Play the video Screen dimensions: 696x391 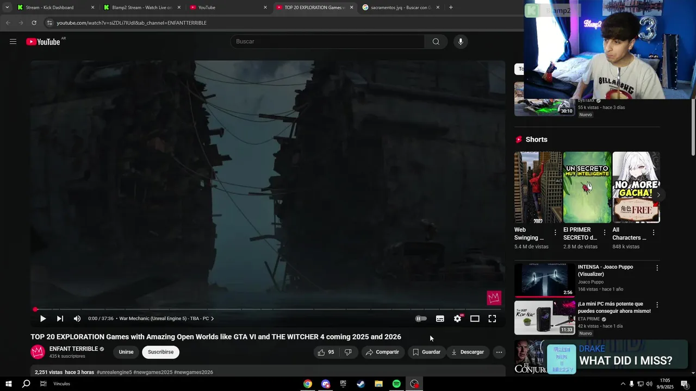[43, 319]
